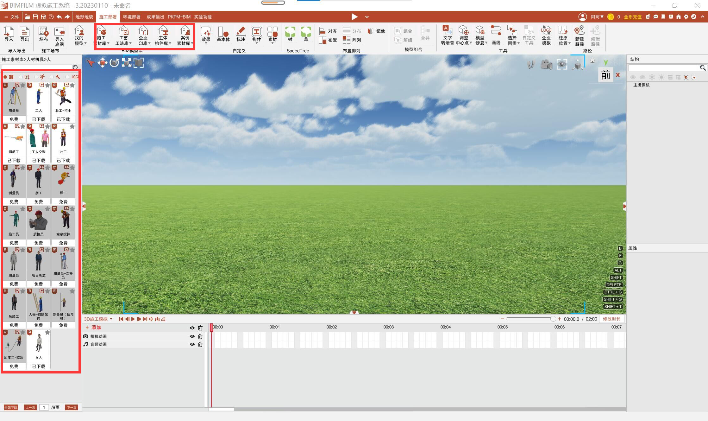Toggle visibility of 音频动画 track
This screenshot has height=421, width=708.
coord(192,344)
